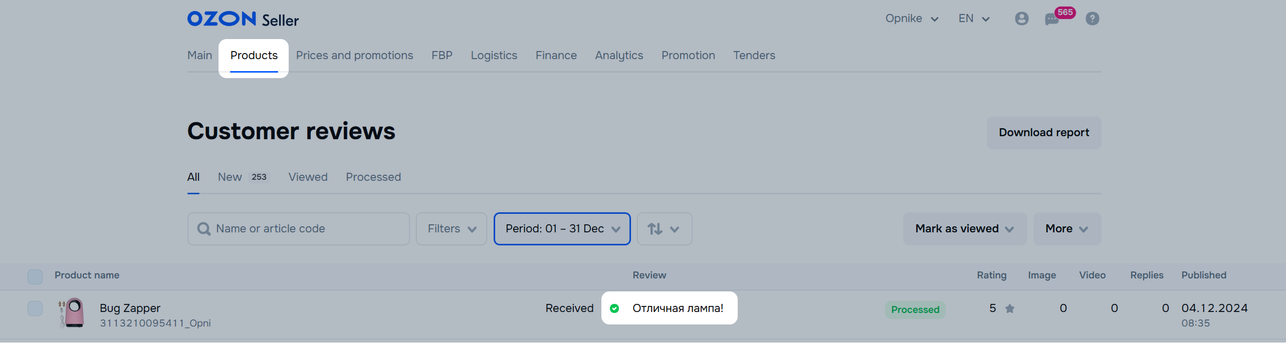
Task: Click the Bug Zapper product thumbnail
Action: coord(72,313)
